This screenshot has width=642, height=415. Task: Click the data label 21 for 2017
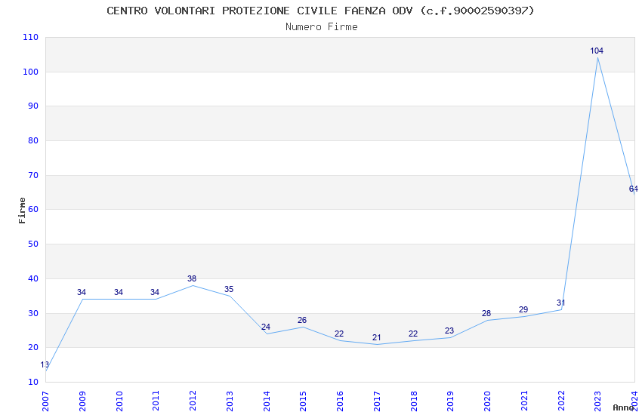[376, 337]
